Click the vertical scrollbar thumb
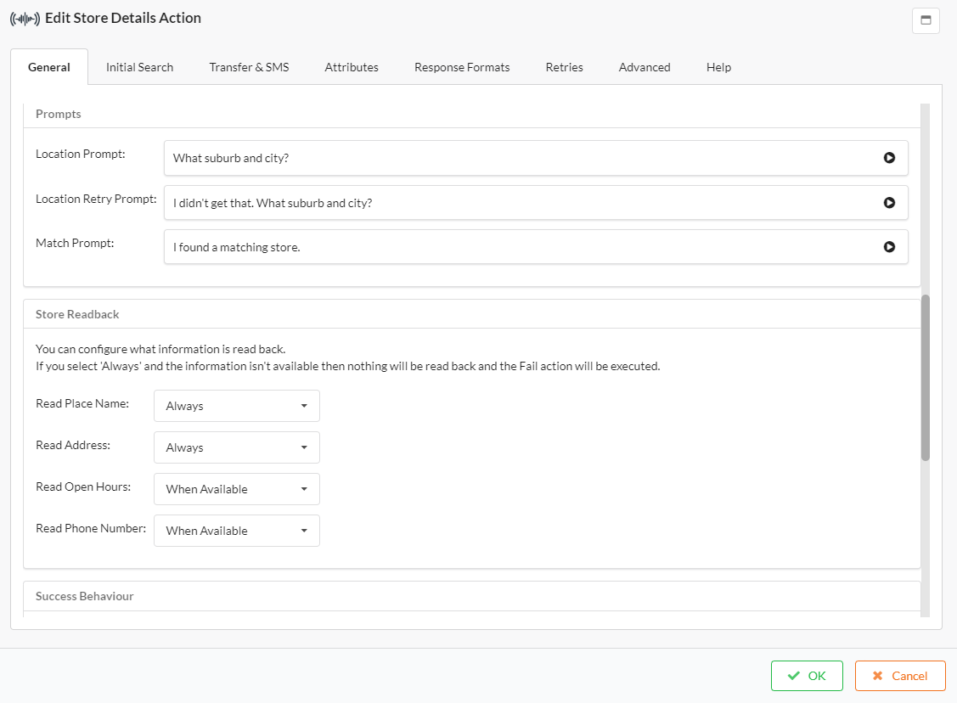 point(926,378)
